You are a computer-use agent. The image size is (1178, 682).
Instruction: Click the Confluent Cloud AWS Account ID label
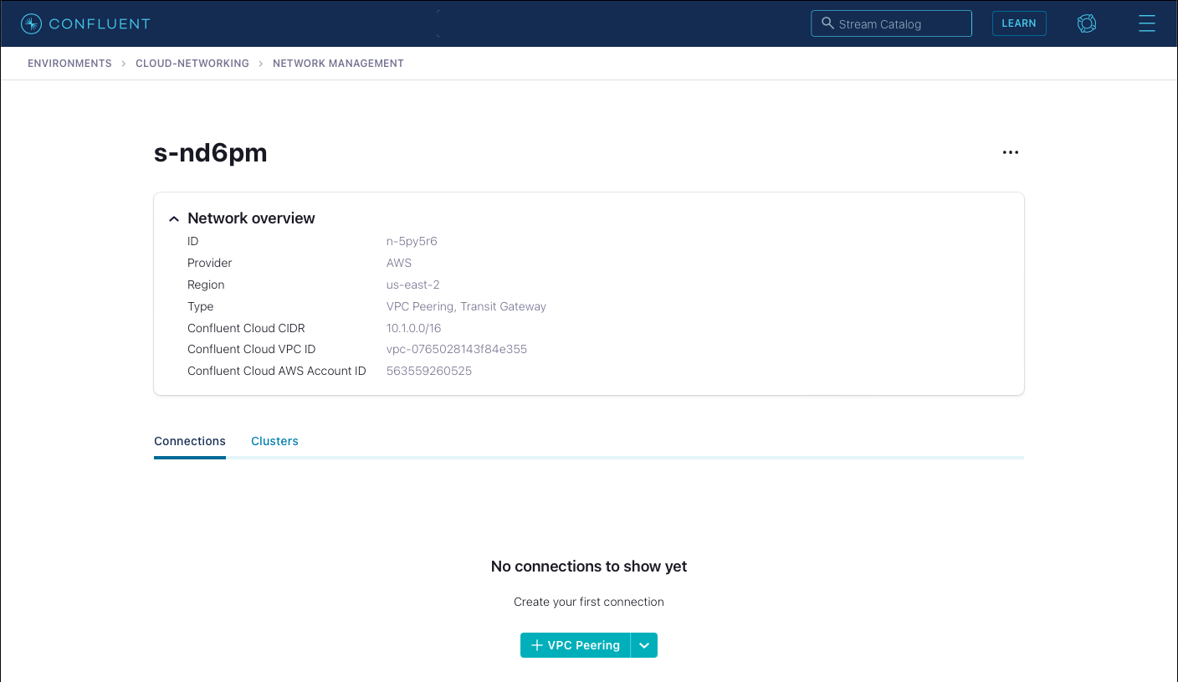[277, 371]
